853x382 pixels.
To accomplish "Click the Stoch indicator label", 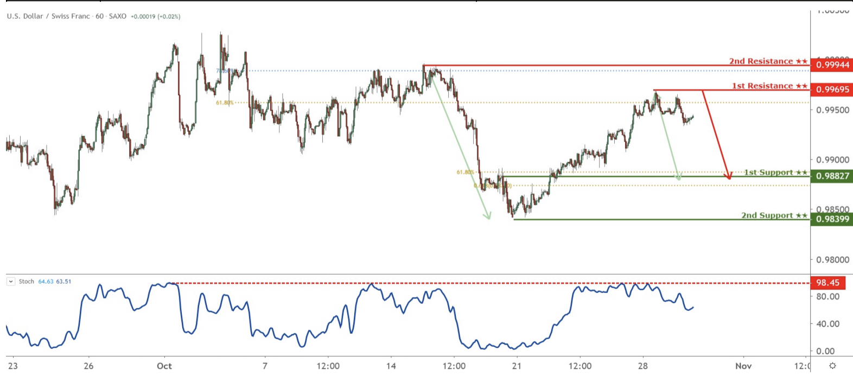I will pos(26,282).
